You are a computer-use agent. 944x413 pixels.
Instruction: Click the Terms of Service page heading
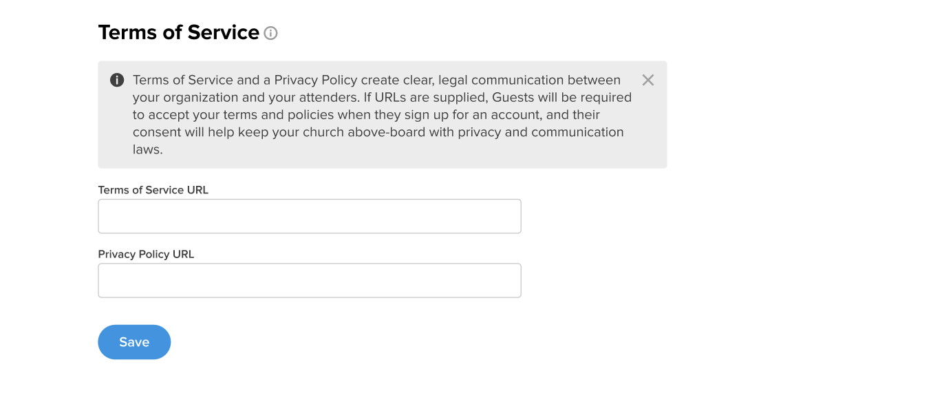tap(179, 32)
